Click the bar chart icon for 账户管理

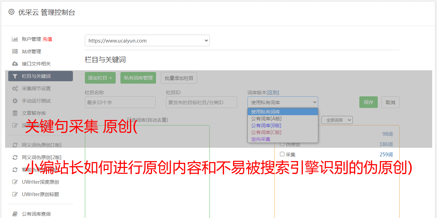pos(15,39)
